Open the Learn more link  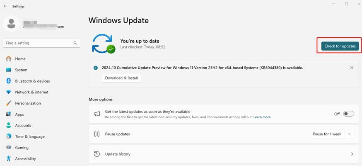262,117
